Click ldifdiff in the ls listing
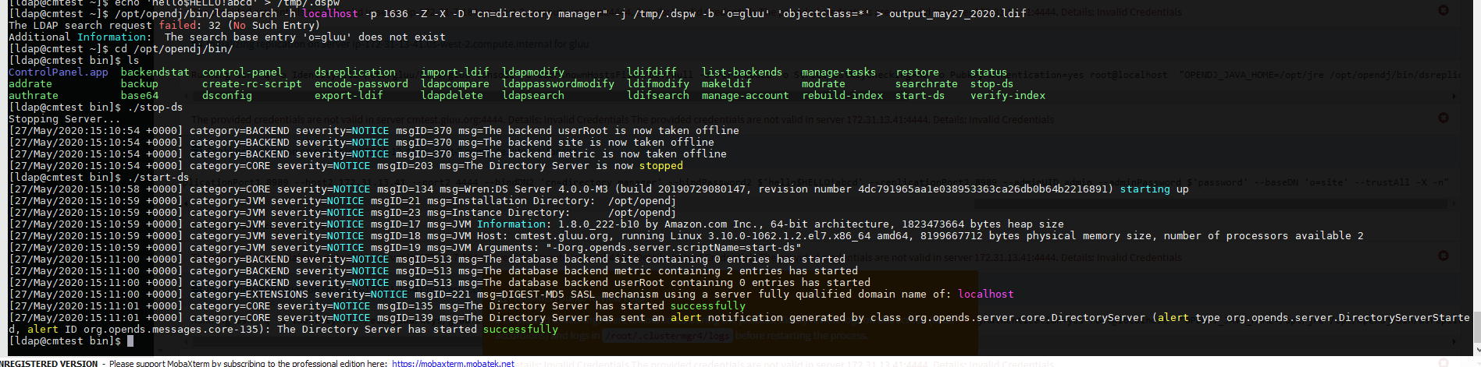This screenshot has width=1481, height=367. pyautogui.click(x=652, y=72)
